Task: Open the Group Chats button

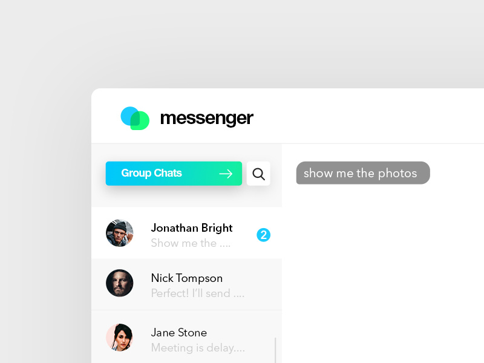Action: 174,174
